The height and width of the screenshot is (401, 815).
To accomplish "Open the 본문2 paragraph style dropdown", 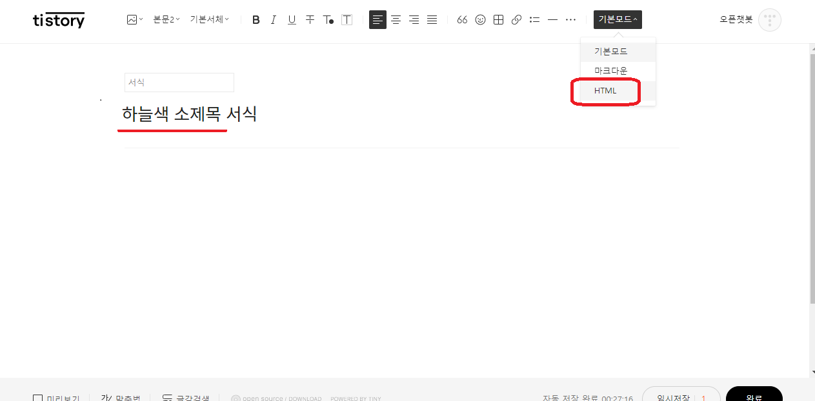I will pos(166,20).
